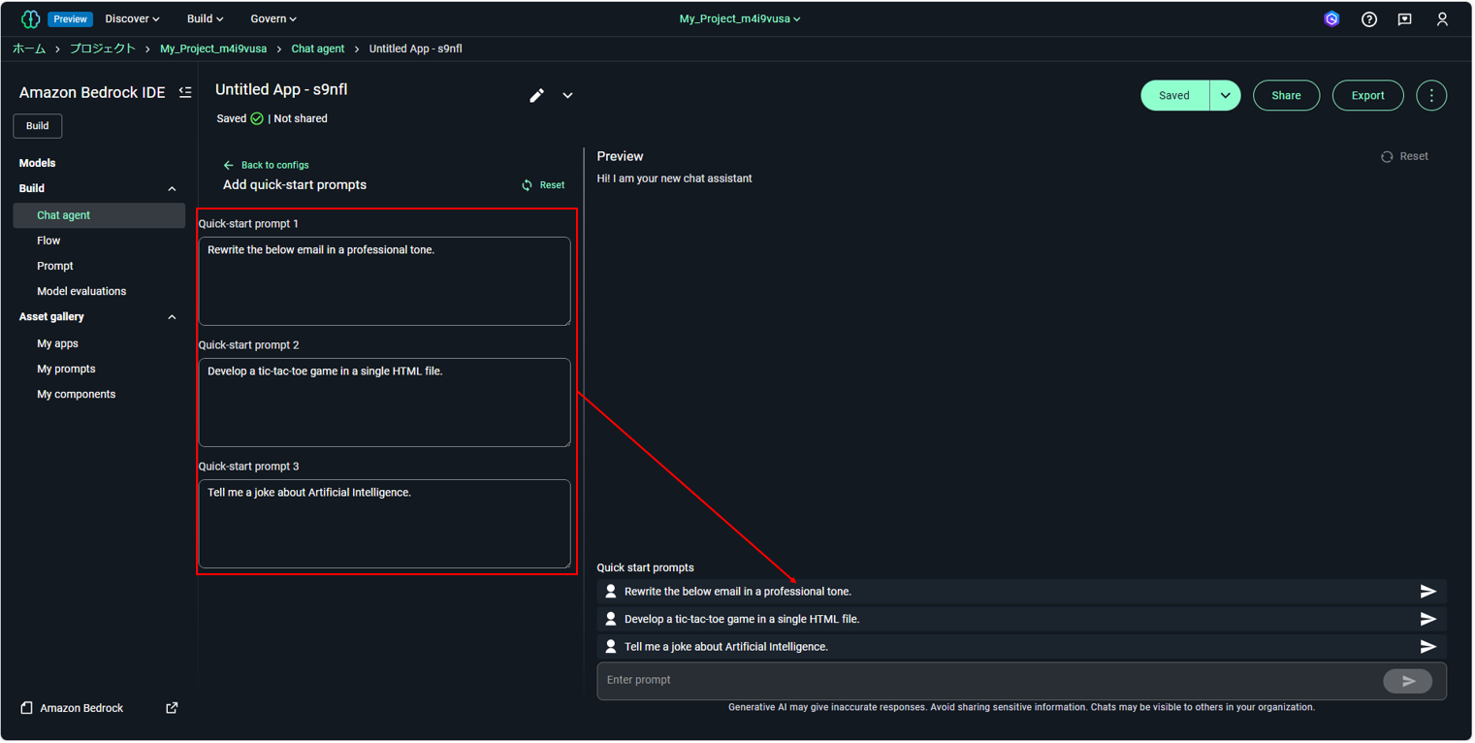
Task: Collapse the Build sidebar section
Action: 172,189
